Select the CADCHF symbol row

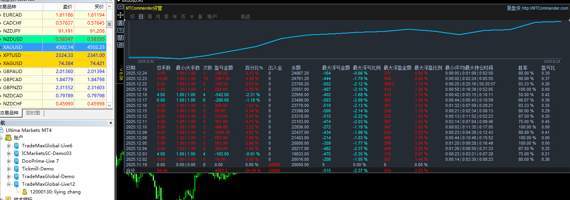53,23
